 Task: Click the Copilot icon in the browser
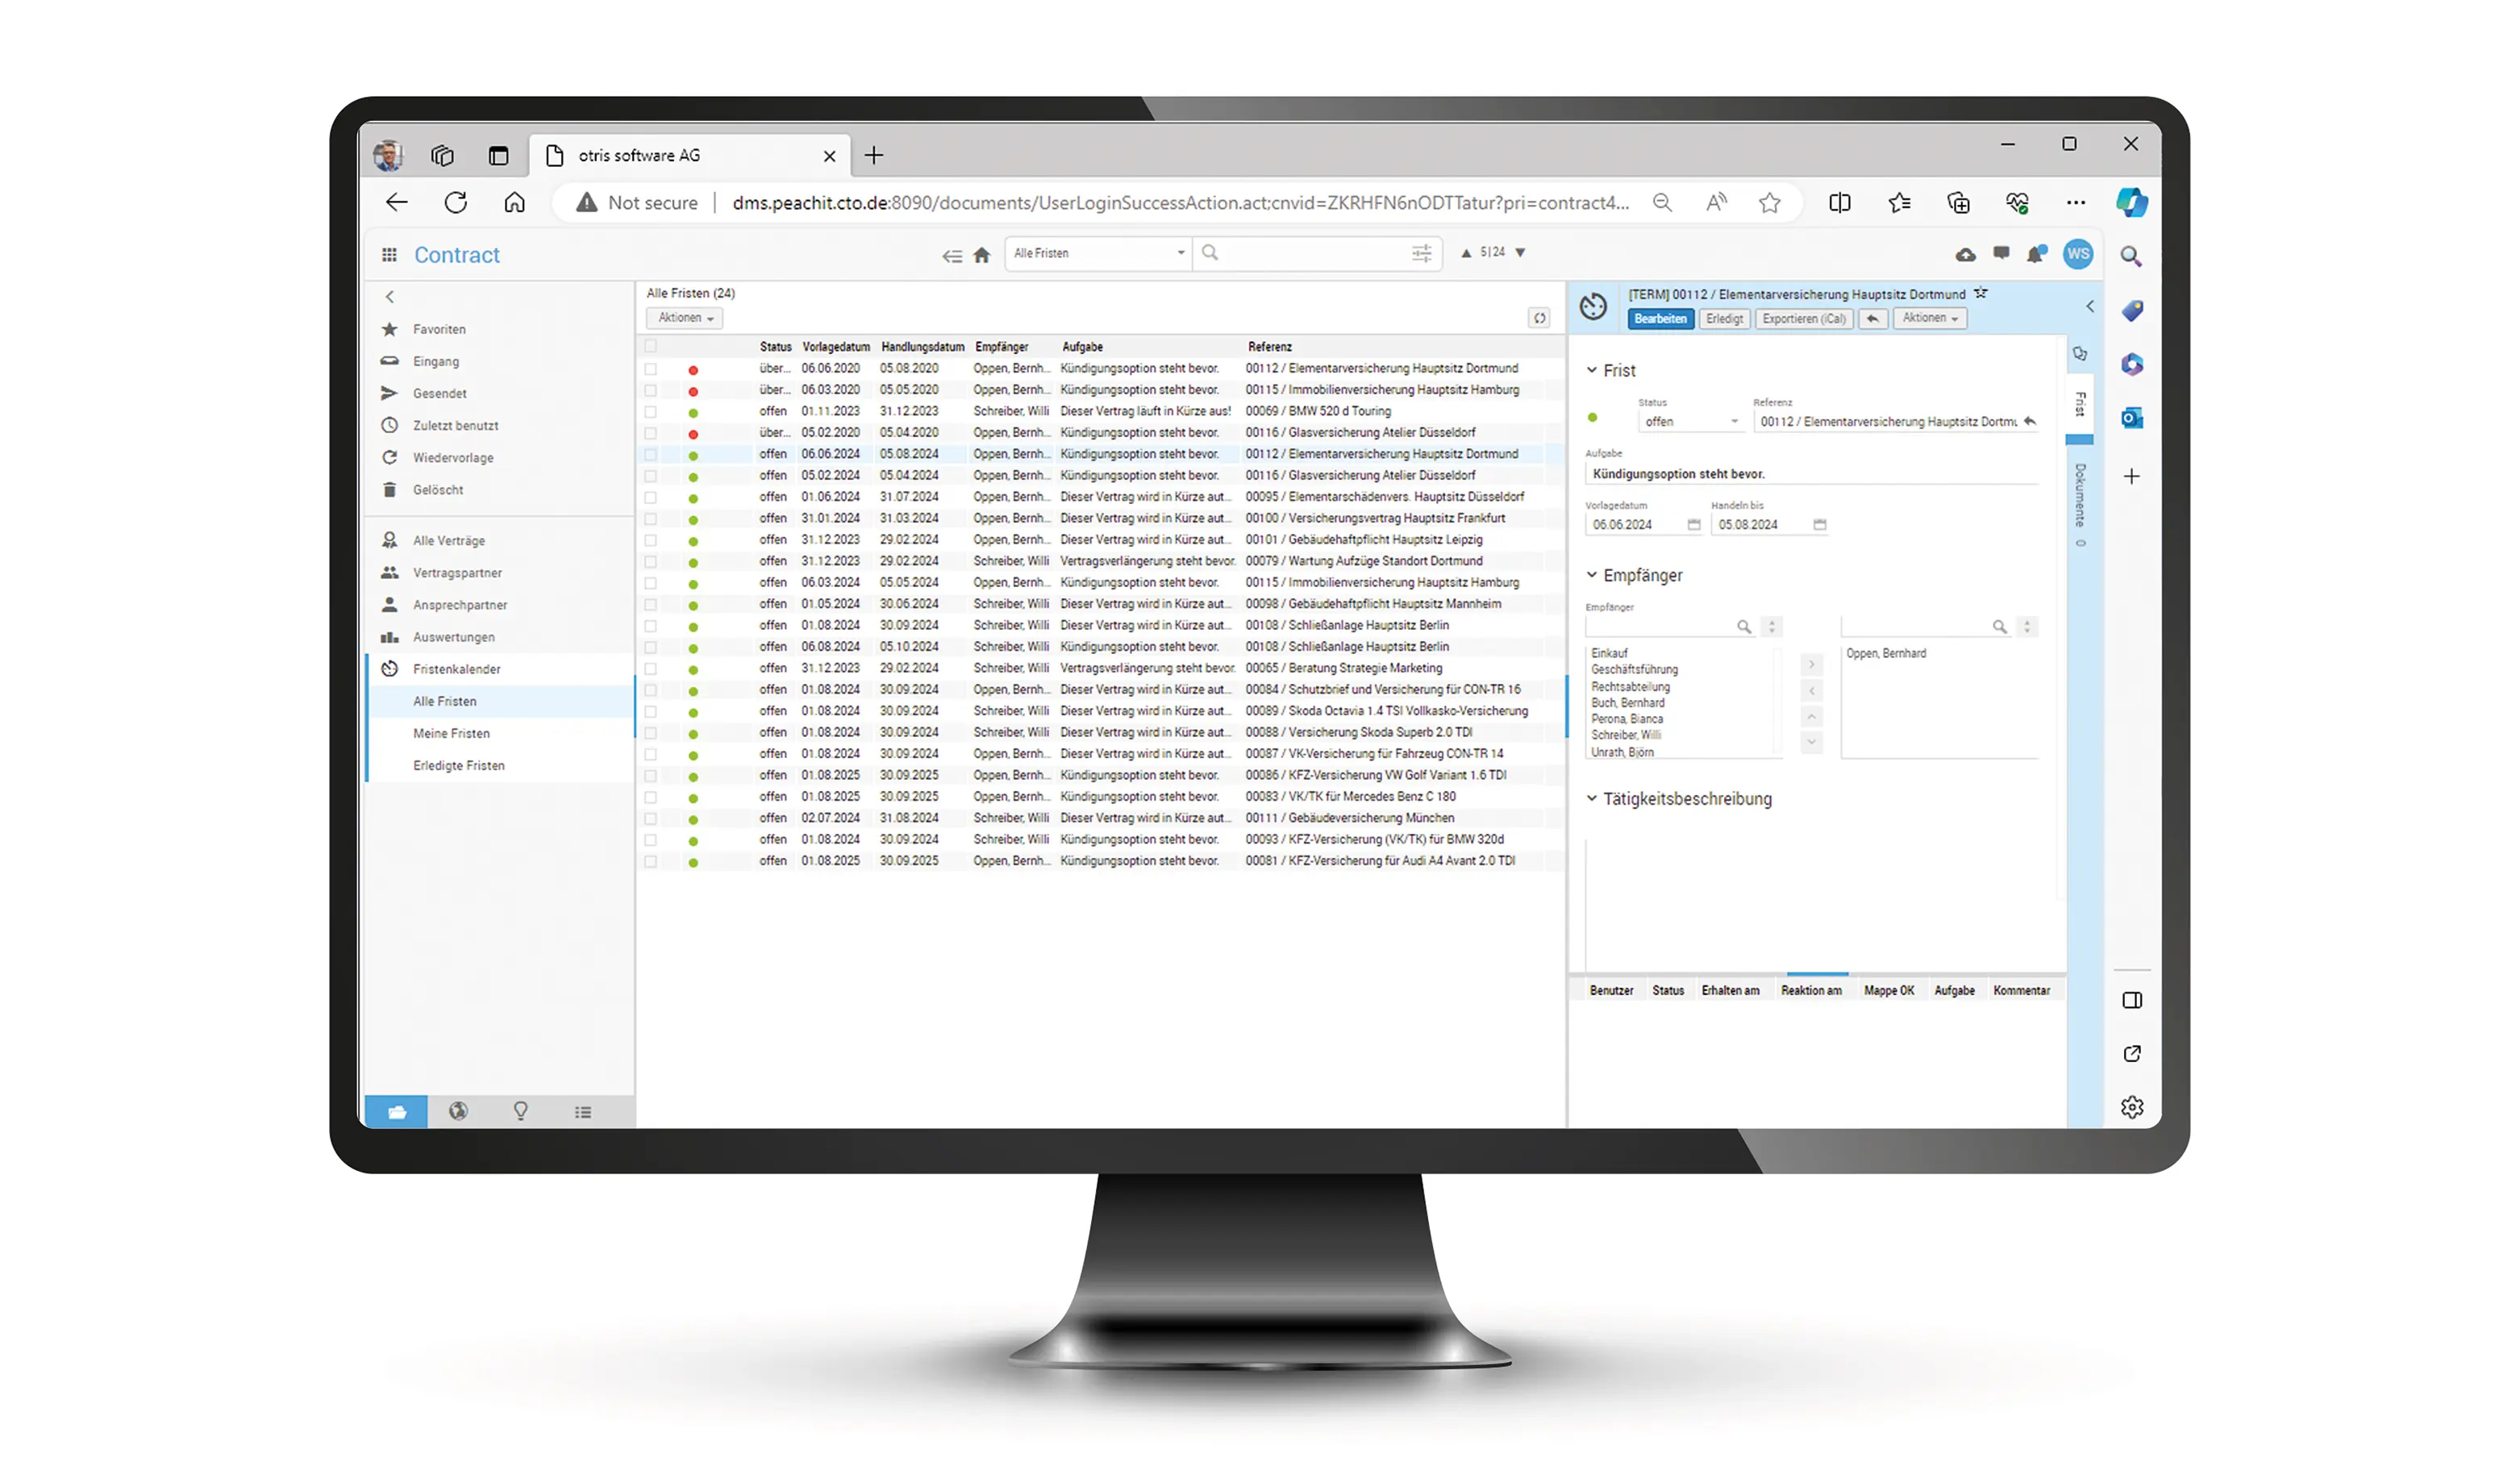pos(2132,202)
